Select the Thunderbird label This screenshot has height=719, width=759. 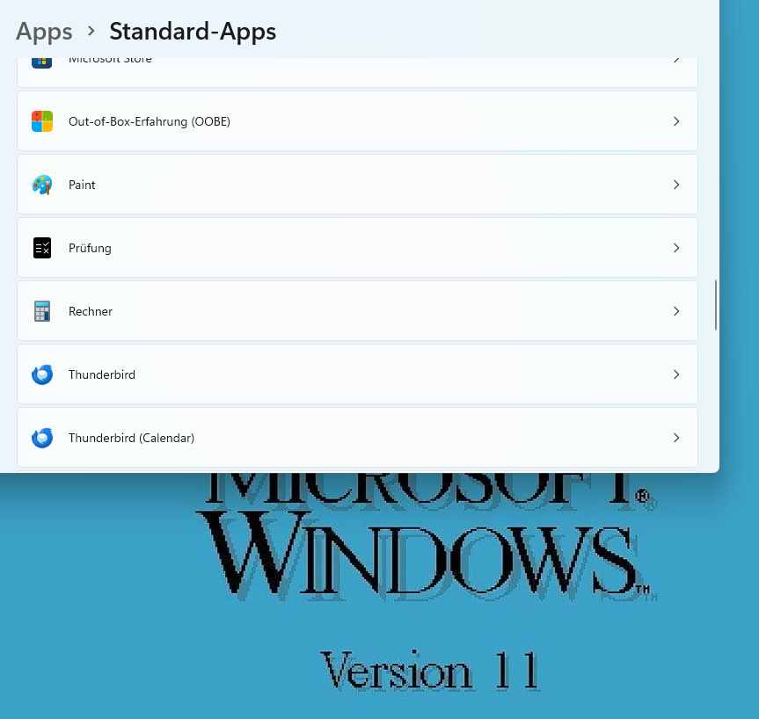click(x=102, y=374)
